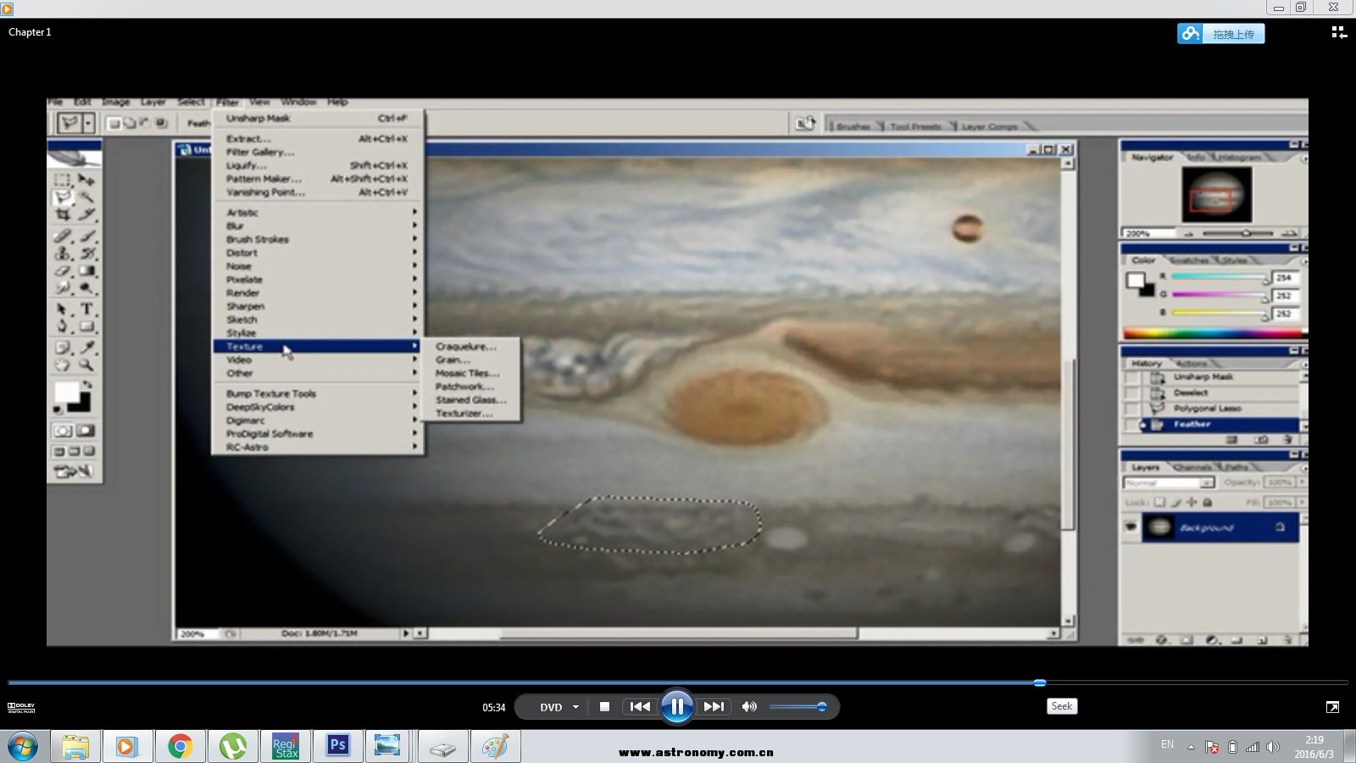Click the switch foreground/background colors arrow
This screenshot has height=763, width=1356.
(87, 385)
